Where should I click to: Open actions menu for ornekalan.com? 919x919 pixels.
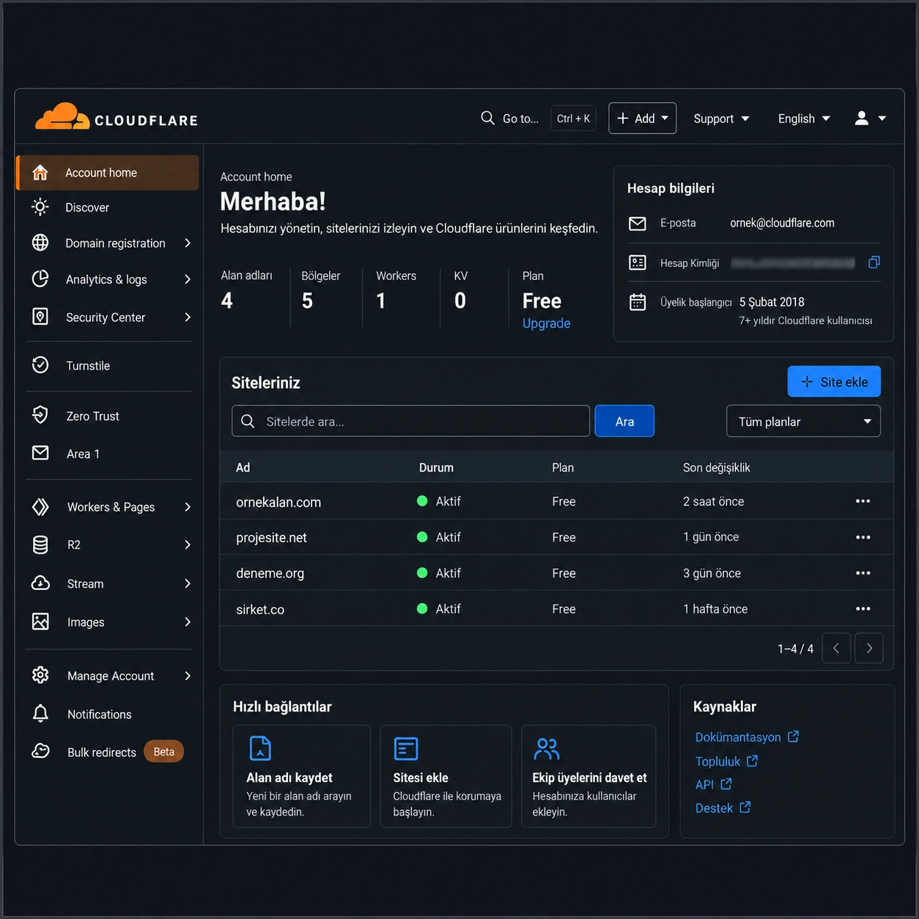pos(863,501)
